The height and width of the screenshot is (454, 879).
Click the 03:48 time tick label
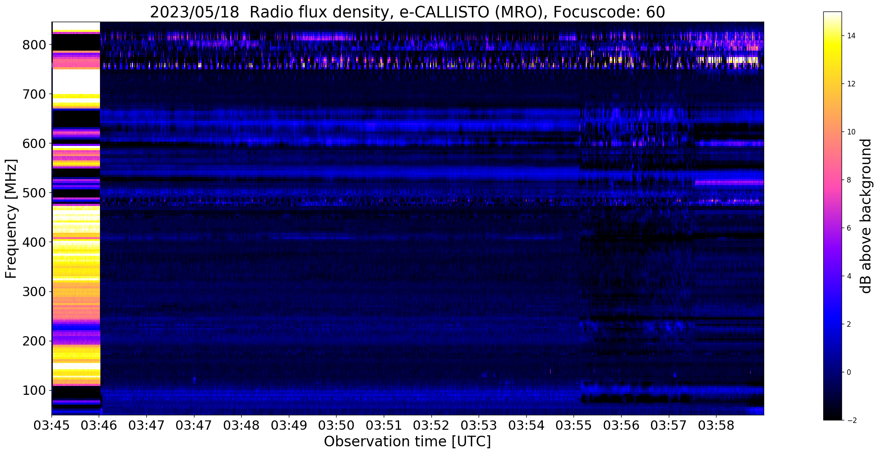[x=242, y=425]
